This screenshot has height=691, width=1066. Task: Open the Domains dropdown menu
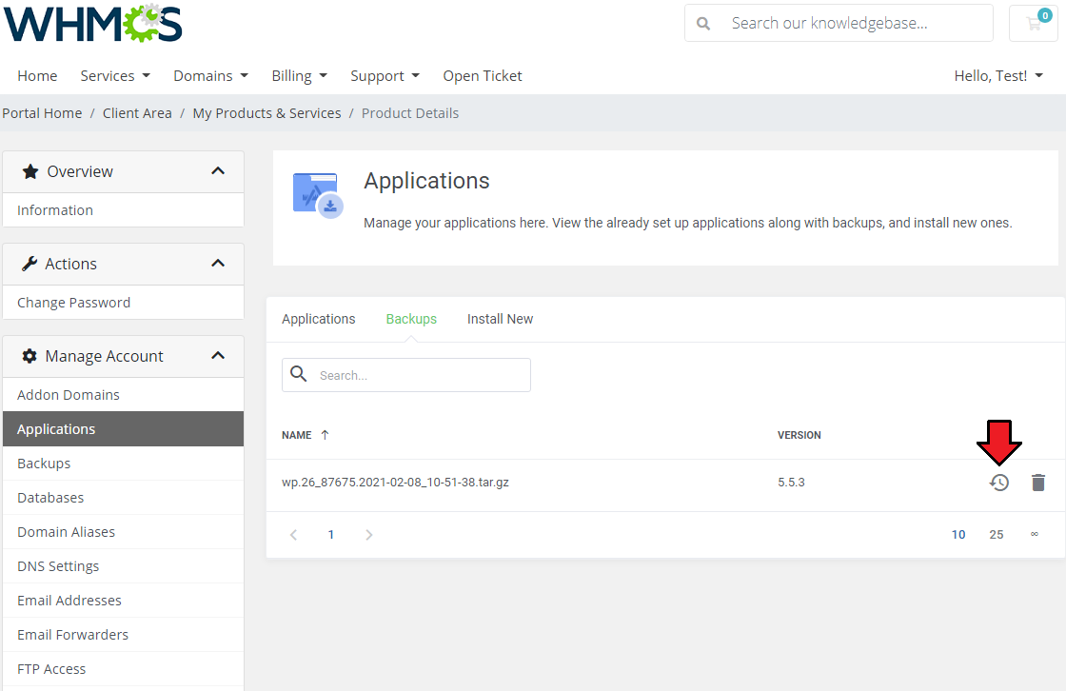(x=210, y=75)
